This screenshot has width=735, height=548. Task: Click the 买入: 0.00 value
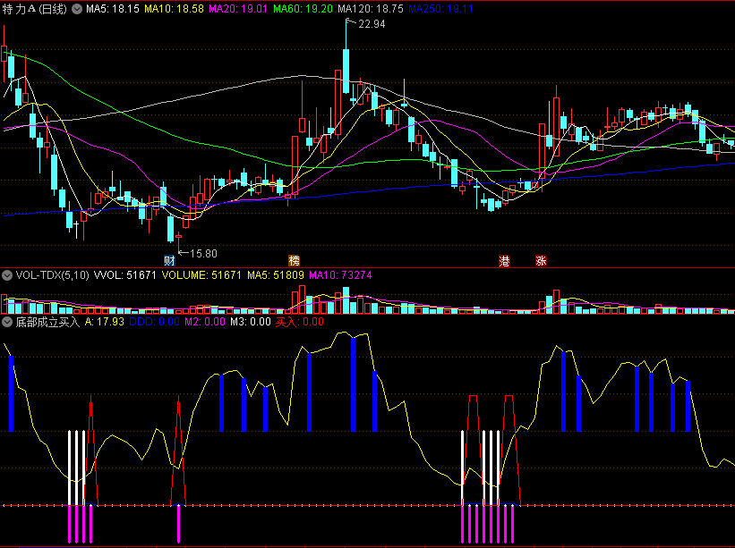coord(300,322)
